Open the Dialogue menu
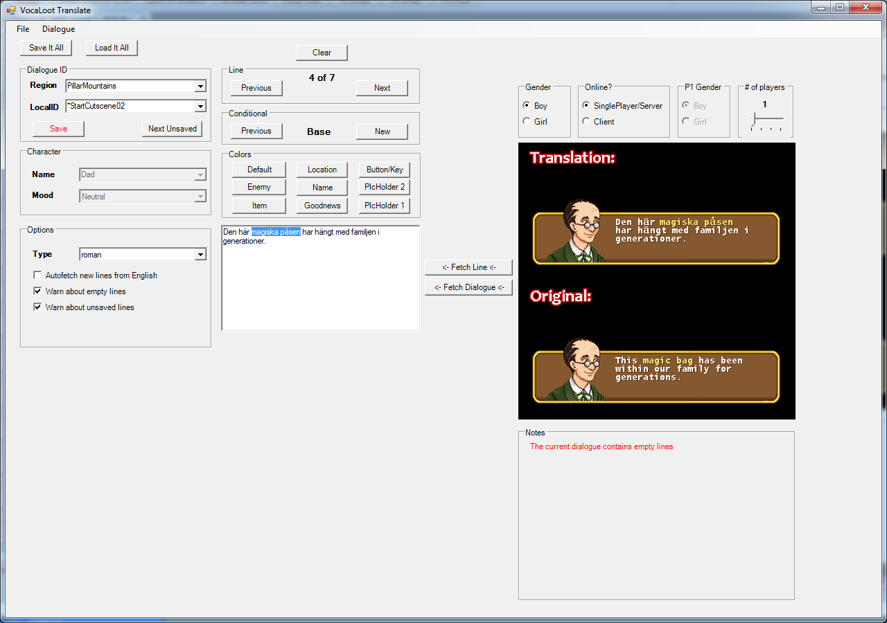The image size is (887, 623). click(58, 29)
